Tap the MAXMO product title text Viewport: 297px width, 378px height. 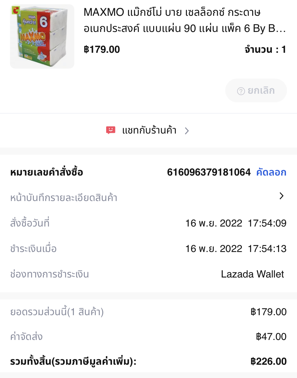pos(184,20)
